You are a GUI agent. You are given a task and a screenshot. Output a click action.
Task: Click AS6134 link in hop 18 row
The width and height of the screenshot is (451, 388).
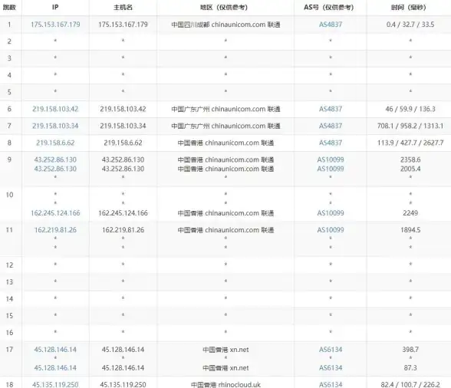(331, 384)
